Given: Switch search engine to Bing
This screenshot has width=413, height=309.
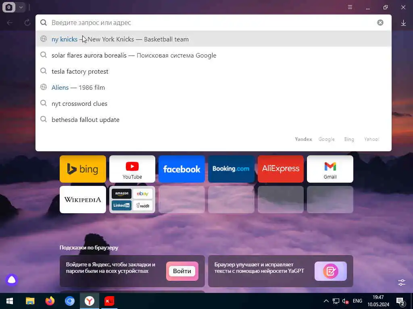Looking at the screenshot, I should pyautogui.click(x=349, y=139).
